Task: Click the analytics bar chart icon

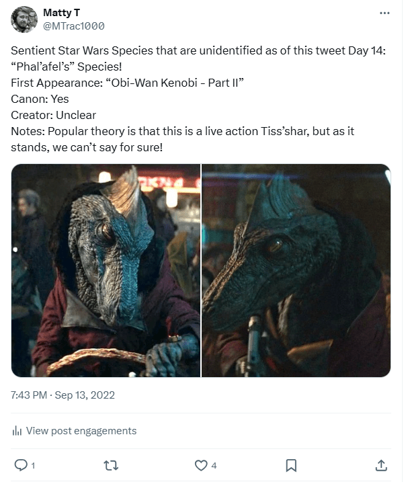Action: tap(17, 431)
